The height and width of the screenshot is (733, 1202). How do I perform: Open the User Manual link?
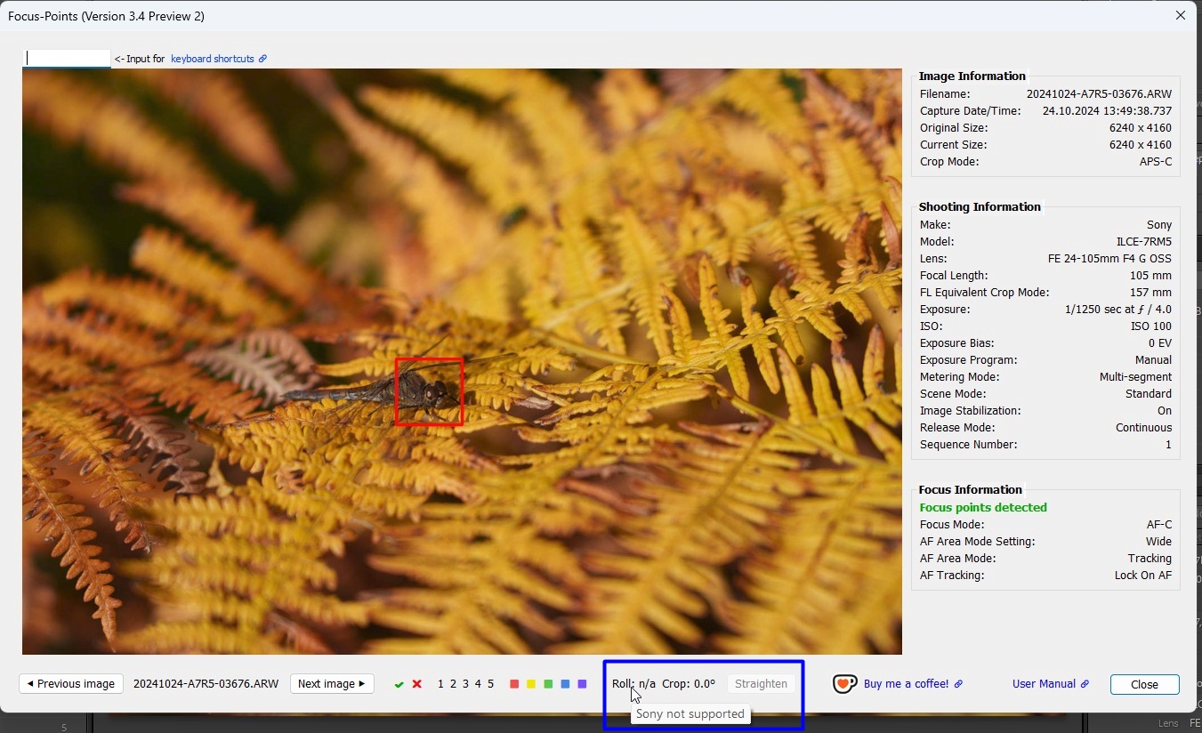[x=1050, y=684]
